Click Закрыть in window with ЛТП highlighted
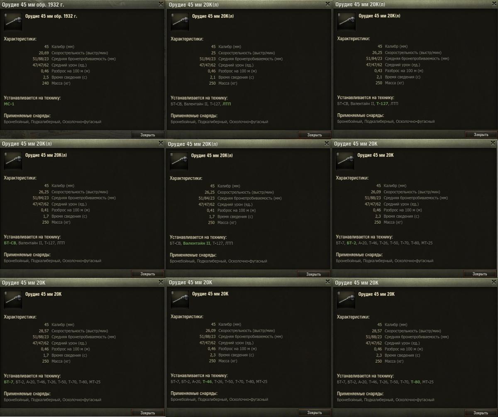Viewport: 498px width, 417px height. point(315,135)
